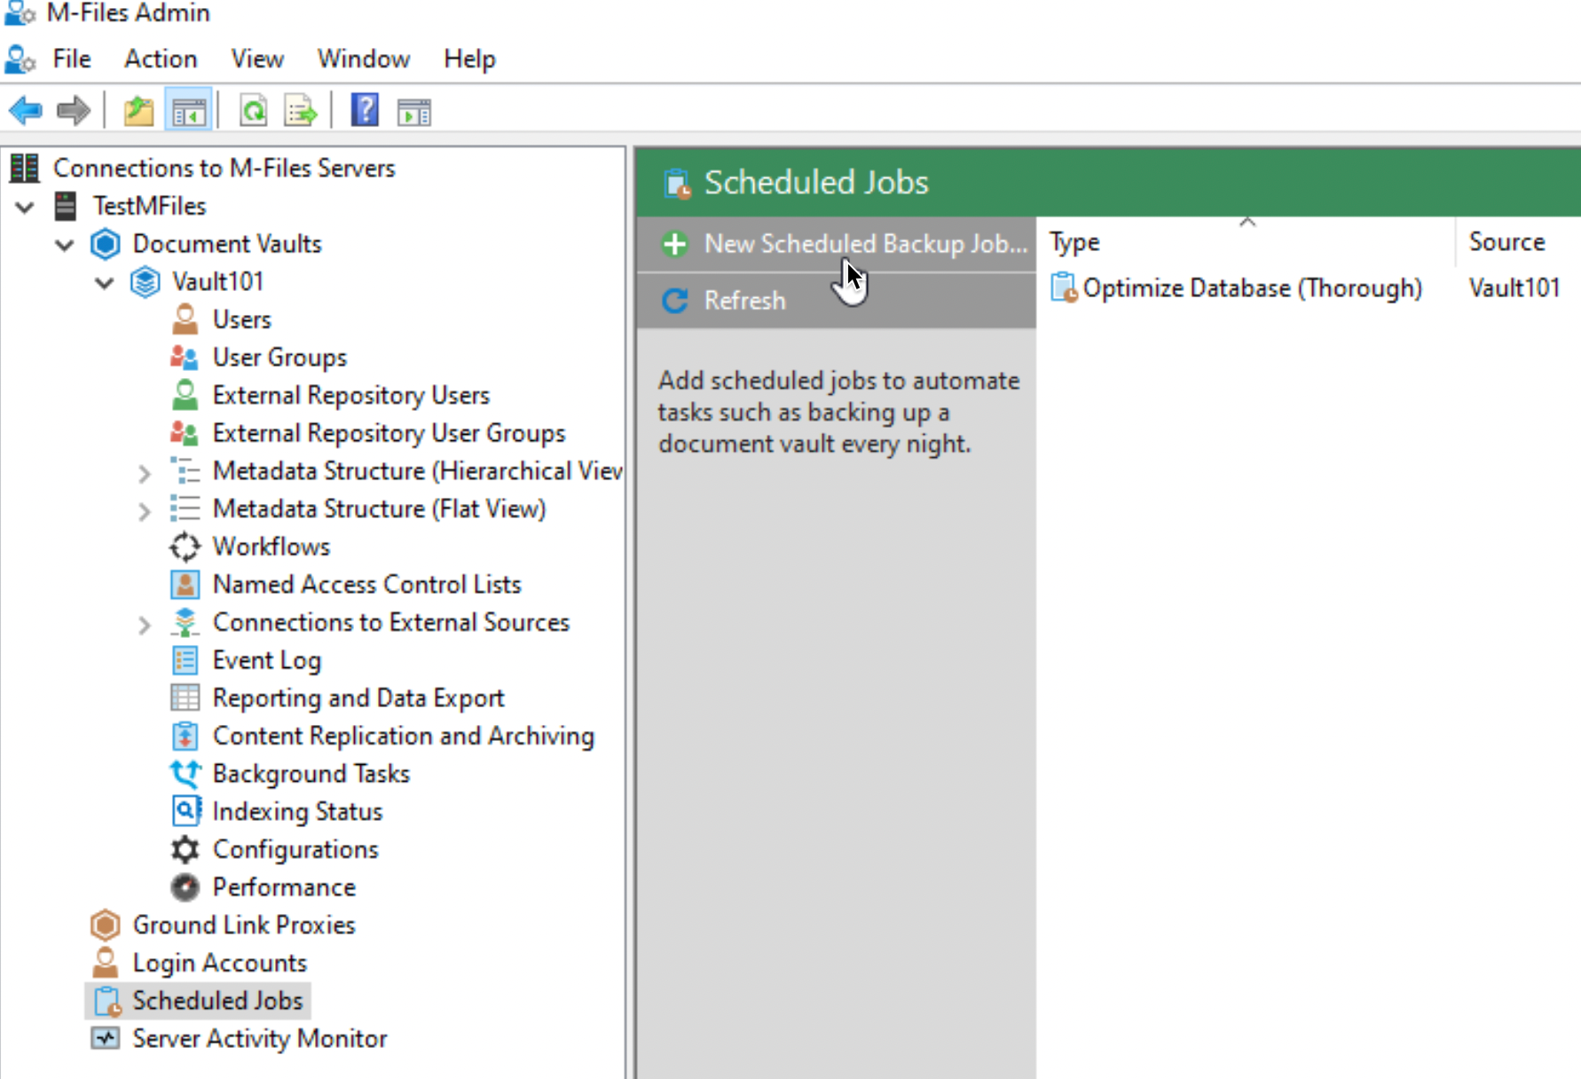Viewport: 1581px width, 1079px height.
Task: Click the Named Access Control Lists icon
Action: point(185,585)
